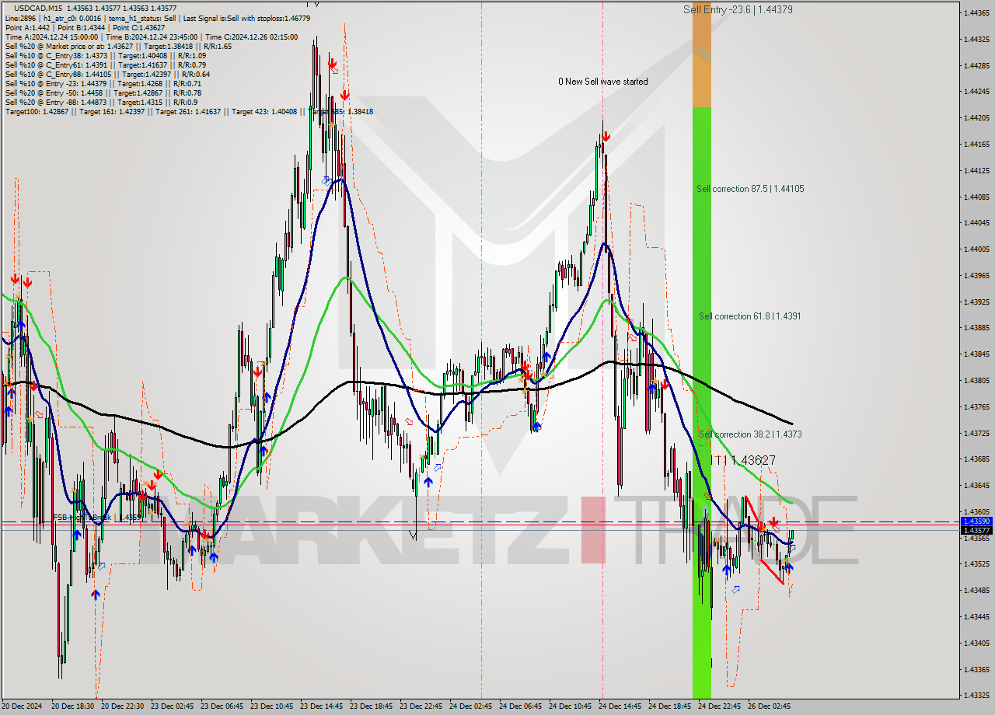Screen dimensions: 995x715
Task: Click the '0 New Sell wave started' annotation
Action: pyautogui.click(x=602, y=82)
